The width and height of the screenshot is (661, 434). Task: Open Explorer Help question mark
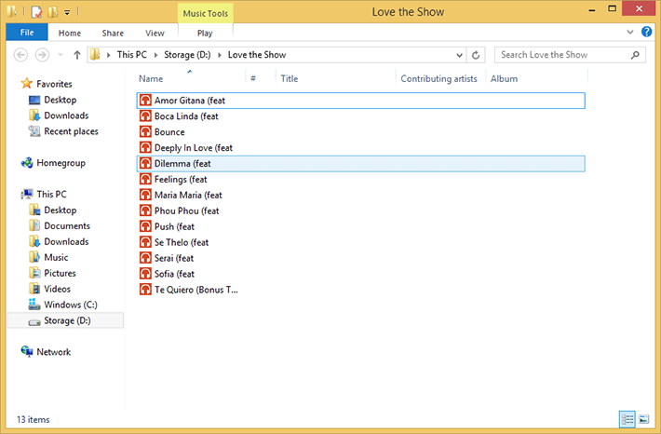(x=646, y=32)
